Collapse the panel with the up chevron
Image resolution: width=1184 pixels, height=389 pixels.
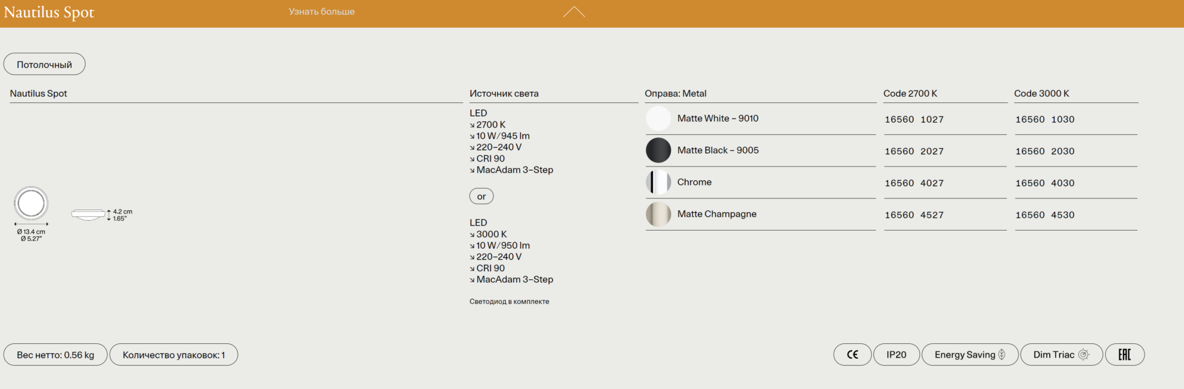[x=573, y=12]
